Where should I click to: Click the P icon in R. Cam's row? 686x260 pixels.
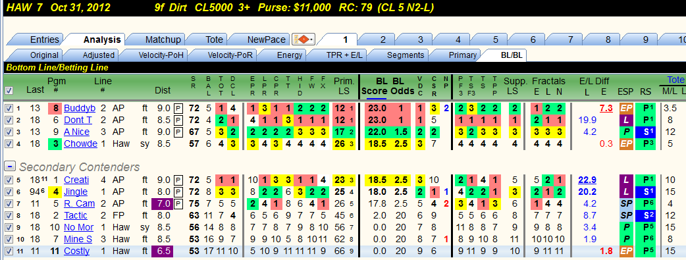[178, 203]
